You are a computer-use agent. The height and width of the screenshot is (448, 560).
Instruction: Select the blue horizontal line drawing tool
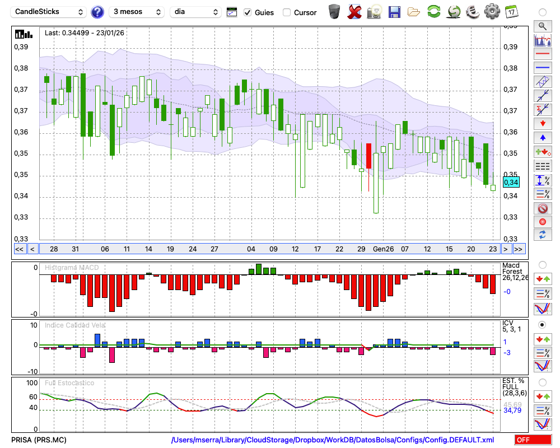(x=542, y=68)
